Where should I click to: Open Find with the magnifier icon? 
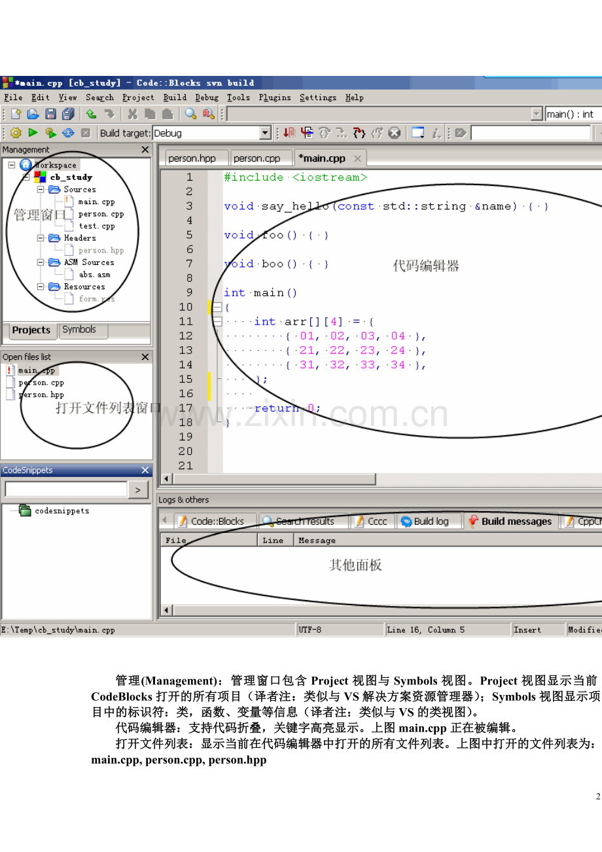click(190, 114)
